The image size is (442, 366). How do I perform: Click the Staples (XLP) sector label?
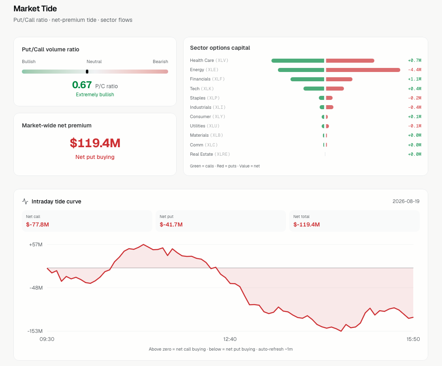205,98
